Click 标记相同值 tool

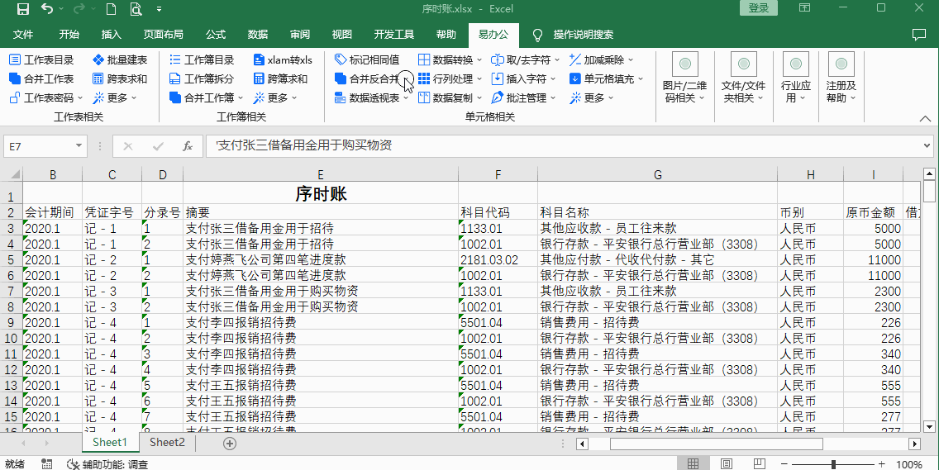[x=367, y=59]
